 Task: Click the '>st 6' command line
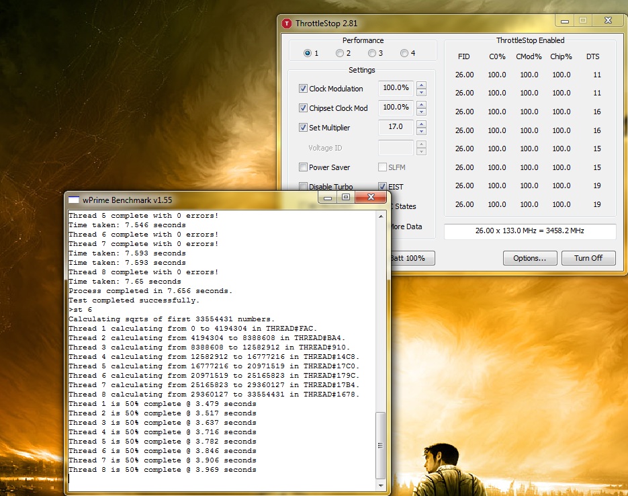80,310
